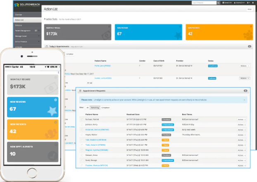Click the Appointment Requests count badge
The height and width of the screenshot is (182, 257).
coord(245,90)
